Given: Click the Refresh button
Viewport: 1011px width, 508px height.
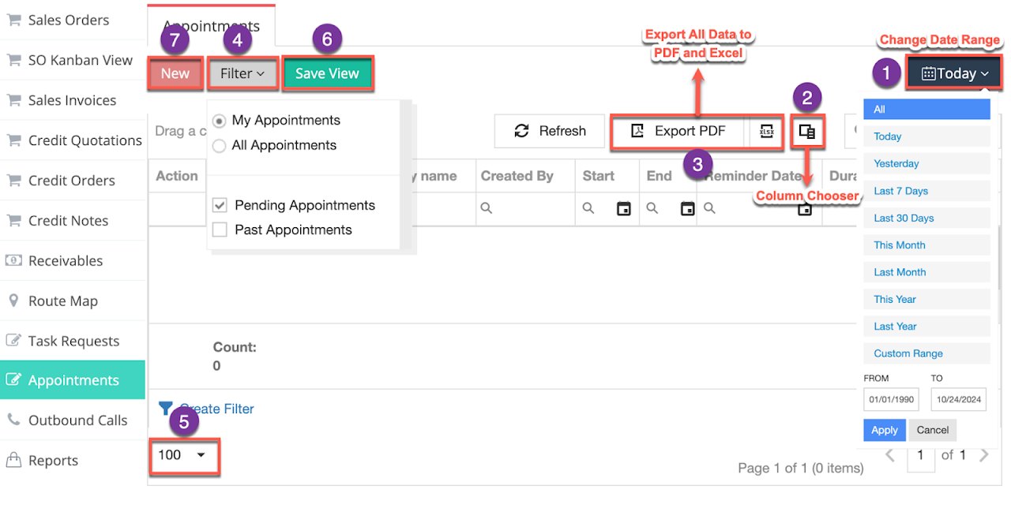Looking at the screenshot, I should pos(550,132).
